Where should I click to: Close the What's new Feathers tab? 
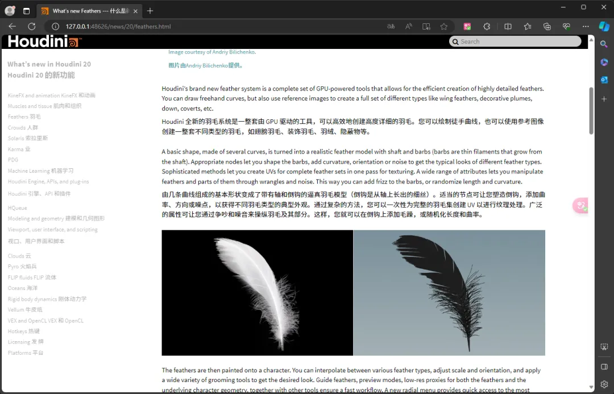(x=135, y=11)
